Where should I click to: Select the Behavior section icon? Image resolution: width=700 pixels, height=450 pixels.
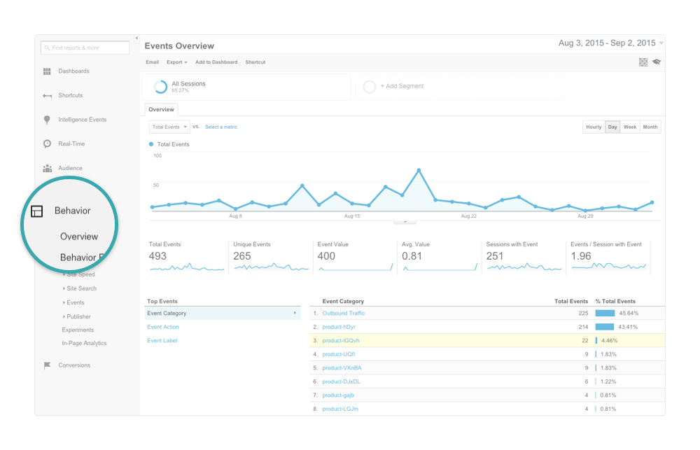[36, 211]
